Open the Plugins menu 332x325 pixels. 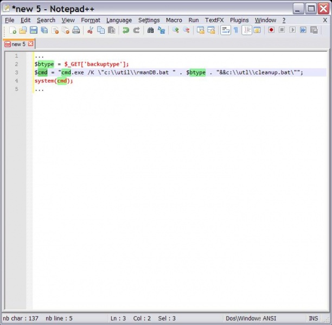(x=239, y=20)
